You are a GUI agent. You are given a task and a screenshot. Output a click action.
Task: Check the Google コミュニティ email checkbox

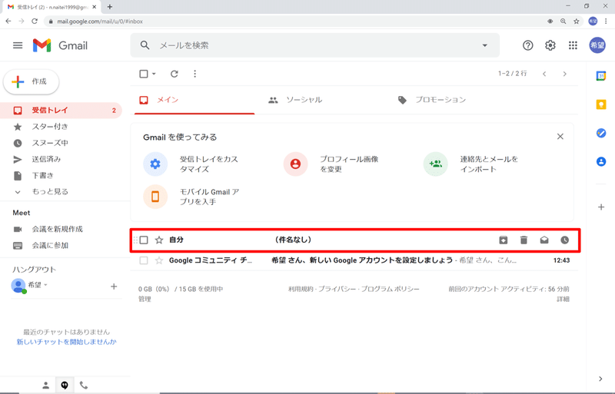click(144, 260)
